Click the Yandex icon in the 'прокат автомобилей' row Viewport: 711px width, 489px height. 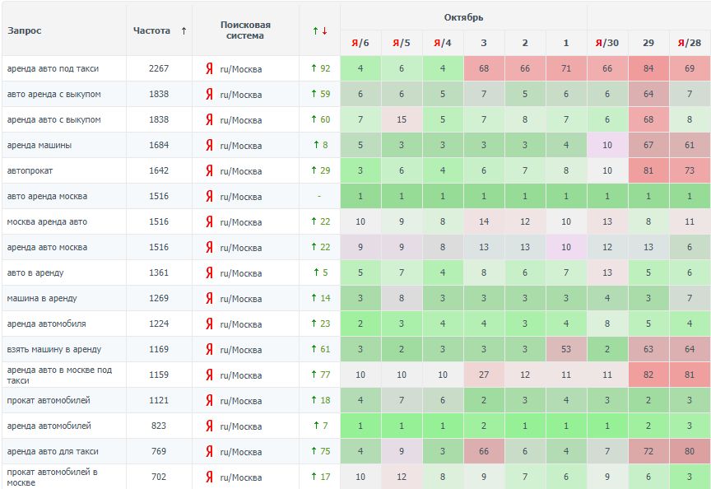coord(209,401)
